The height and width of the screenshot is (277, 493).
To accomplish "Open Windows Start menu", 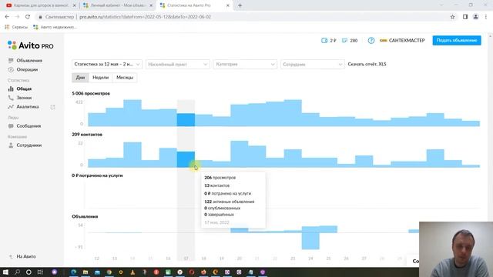I will (5, 272).
